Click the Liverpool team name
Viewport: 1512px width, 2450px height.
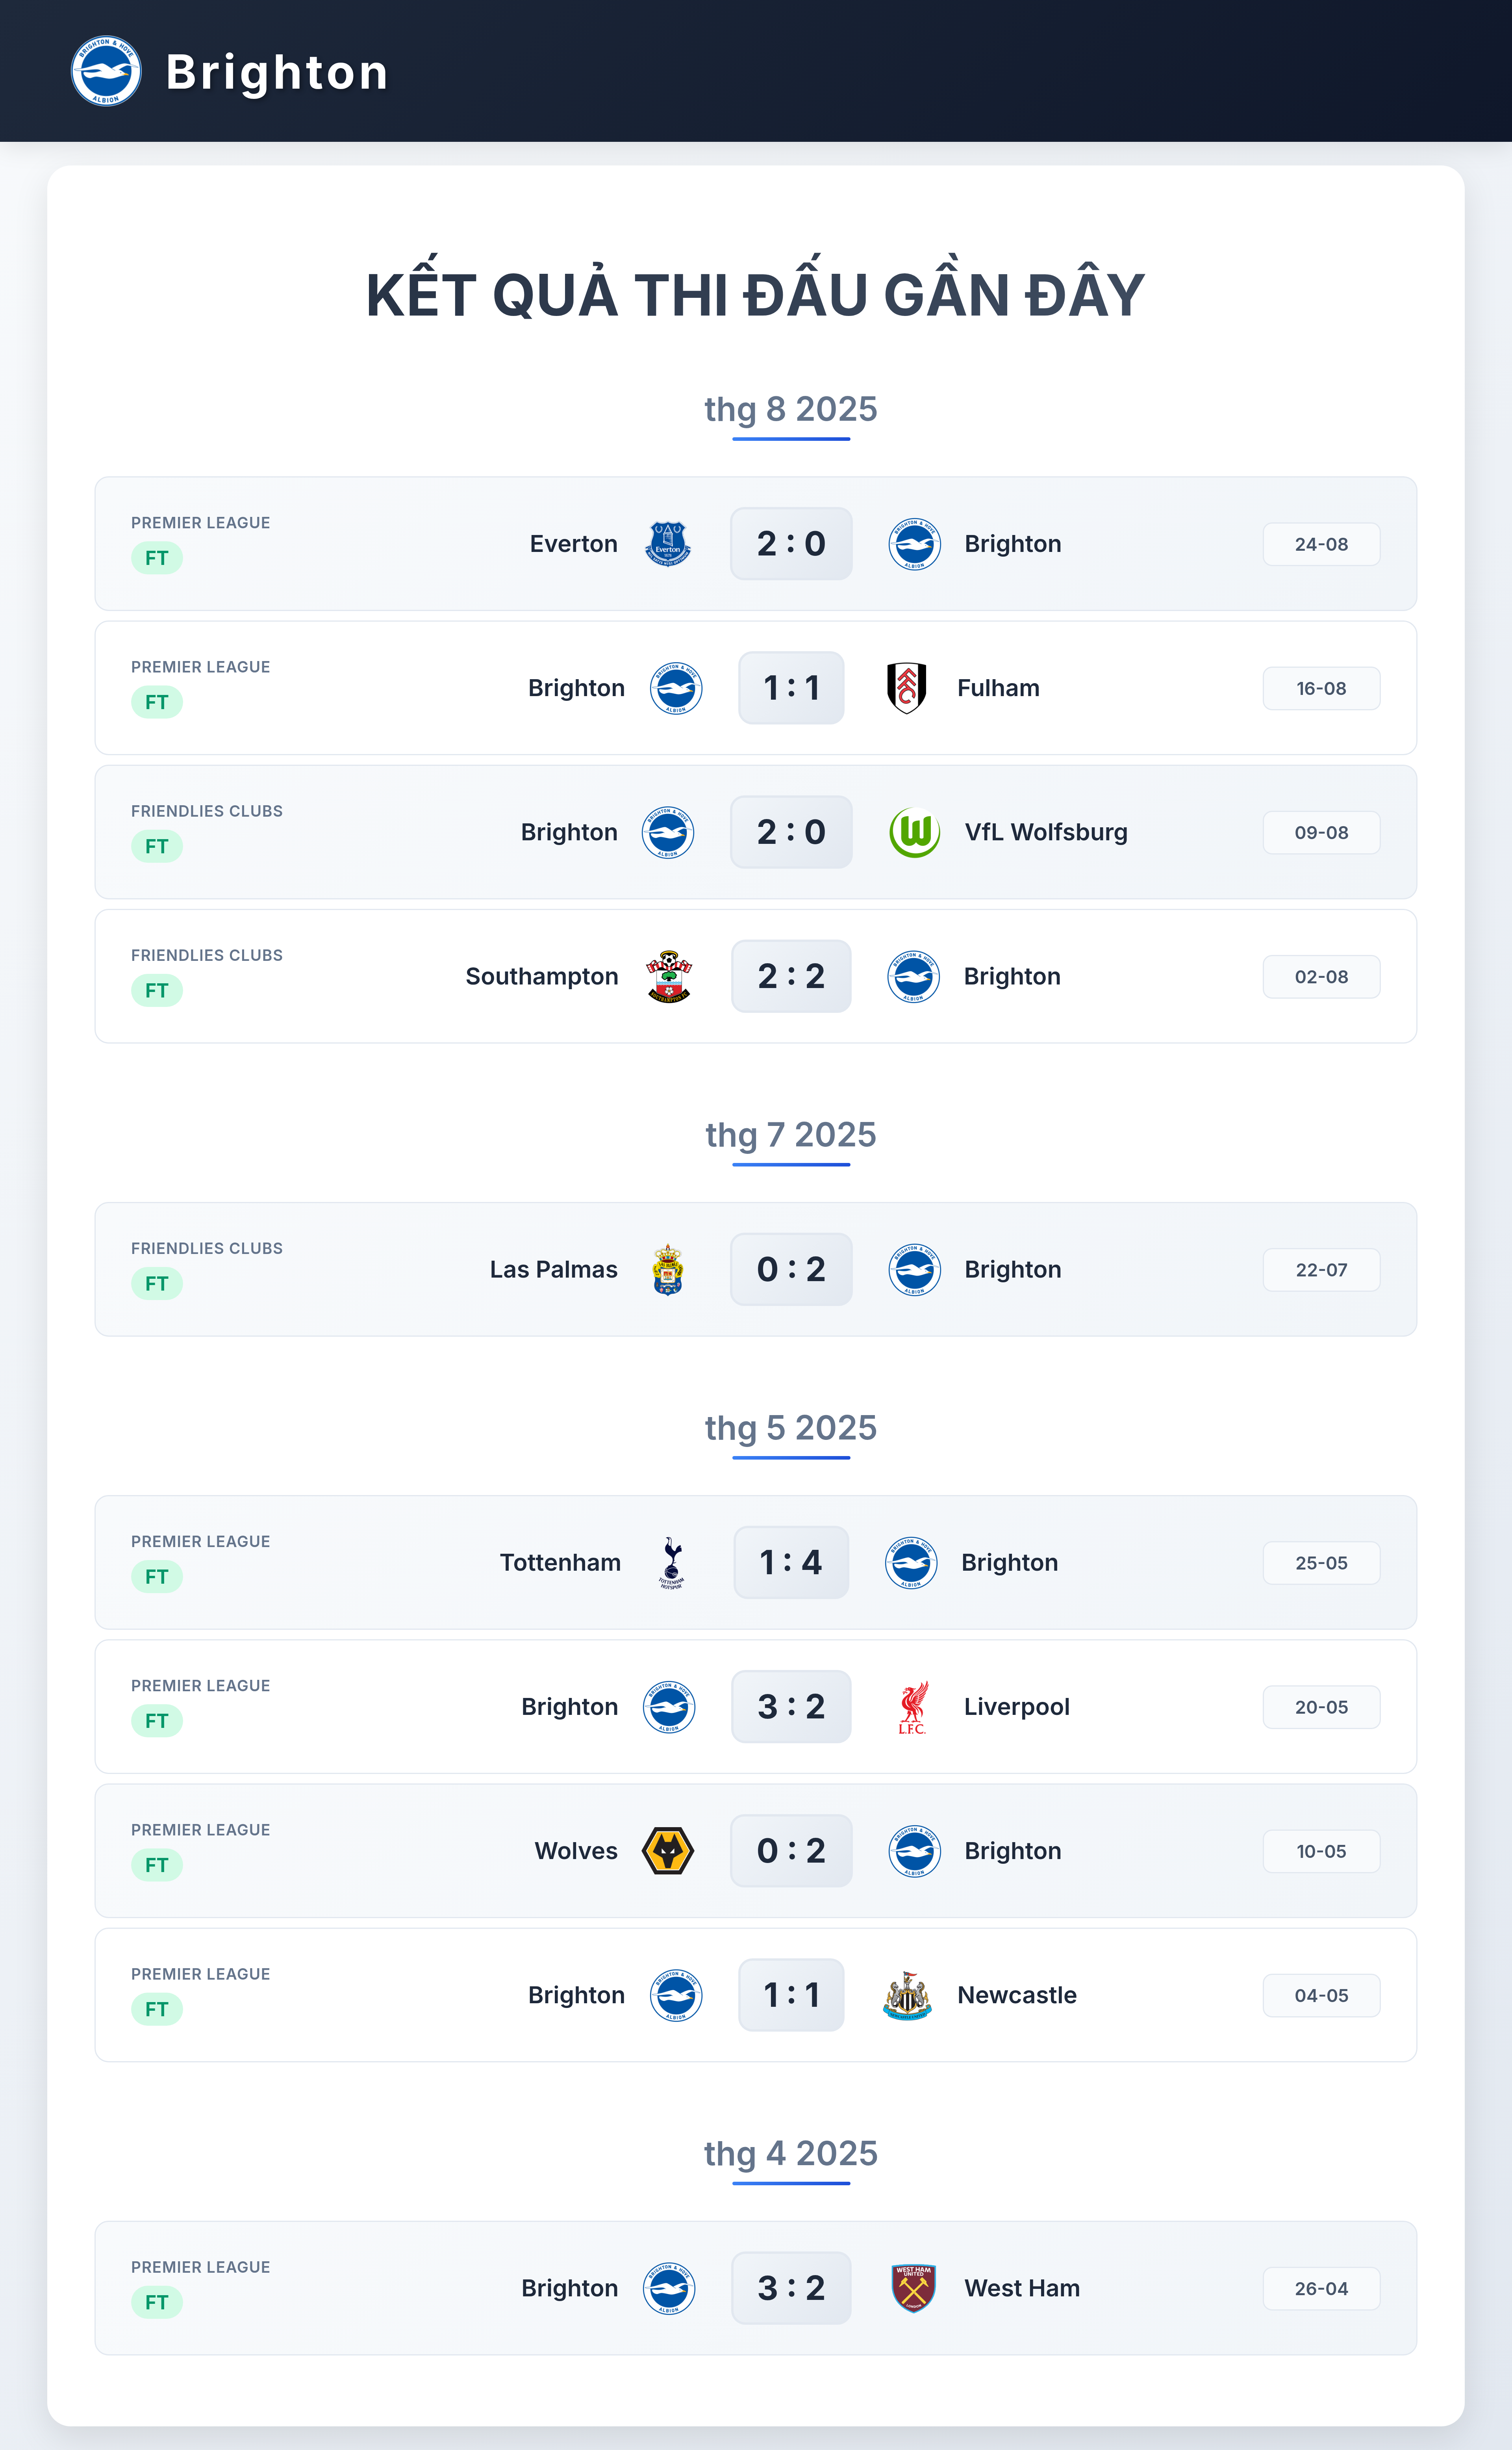click(x=1016, y=1707)
